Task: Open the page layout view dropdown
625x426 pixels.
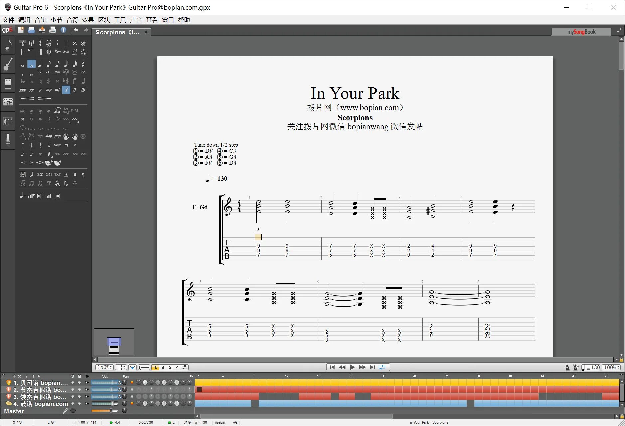Action: (121, 367)
